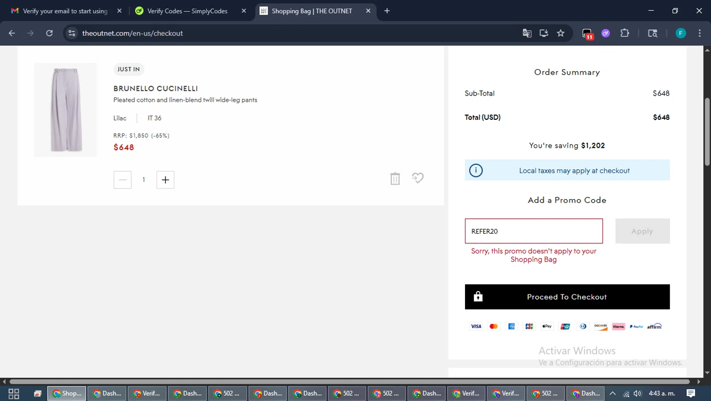Reload the current page

click(x=49, y=33)
